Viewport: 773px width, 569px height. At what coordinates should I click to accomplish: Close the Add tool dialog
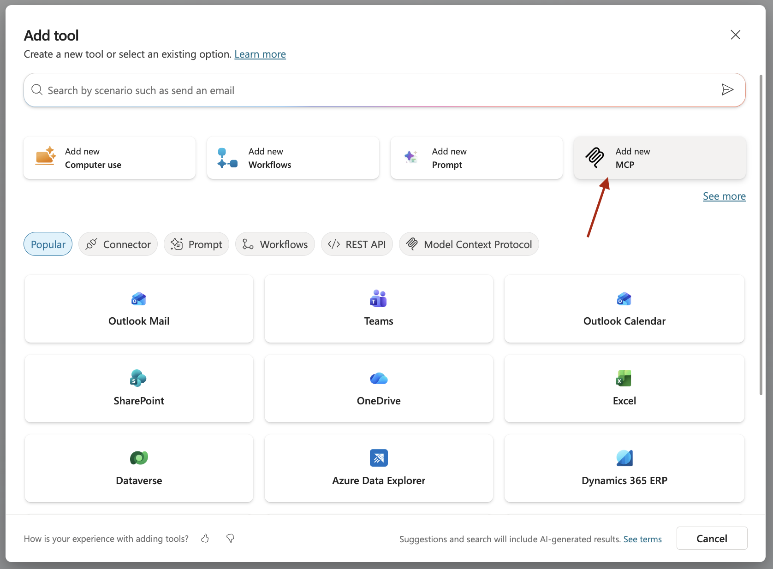[736, 35]
